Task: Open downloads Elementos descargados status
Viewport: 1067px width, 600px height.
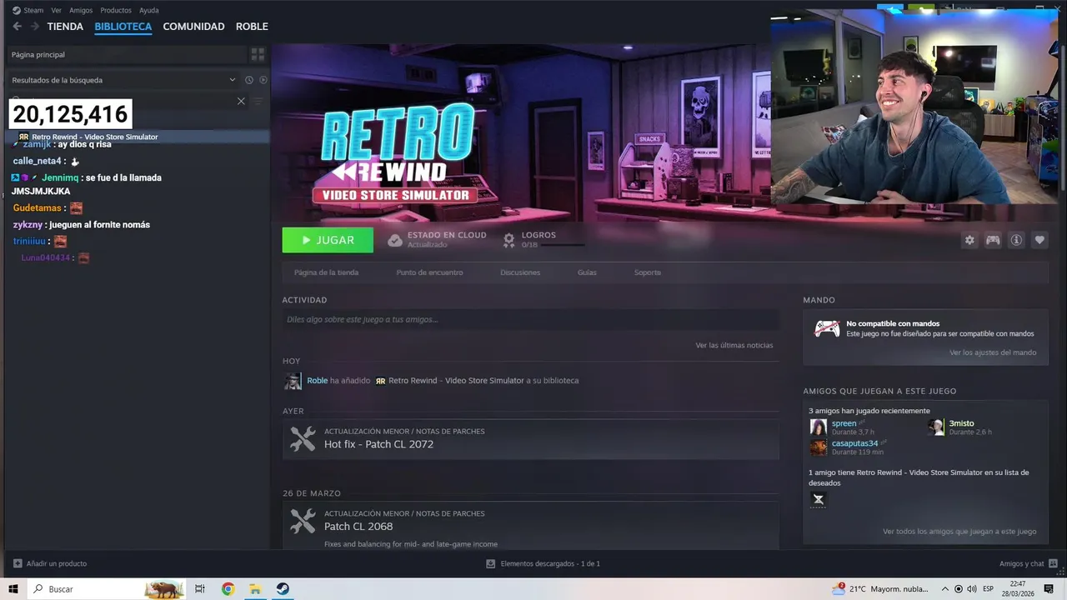Action: click(544, 563)
